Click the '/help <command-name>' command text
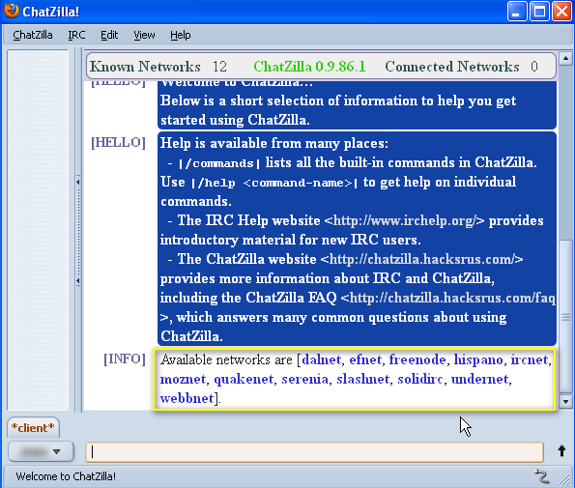The height and width of the screenshot is (488, 575). pyautogui.click(x=274, y=183)
